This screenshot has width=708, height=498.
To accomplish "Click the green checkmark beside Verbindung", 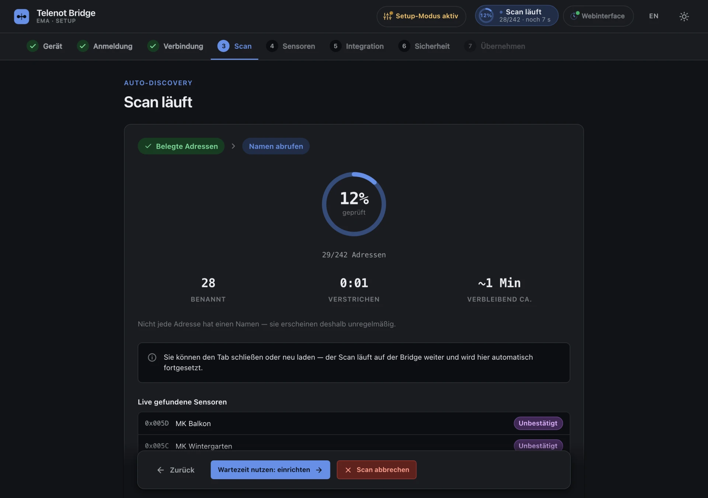I will pyautogui.click(x=153, y=46).
